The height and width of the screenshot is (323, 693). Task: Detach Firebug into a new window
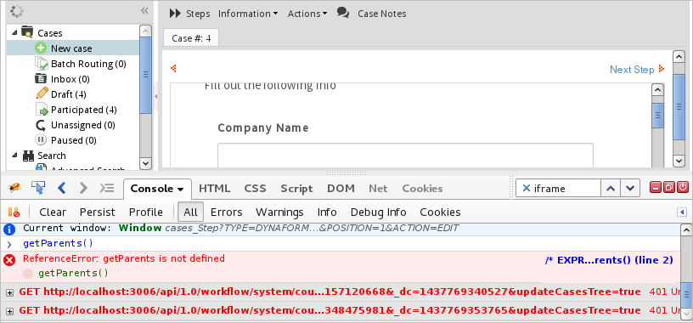[x=669, y=187]
